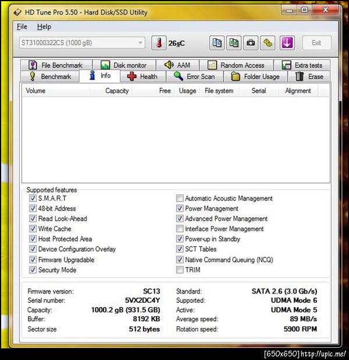Open the options wrench icon
Screen dimensions: 349x360
click(268, 43)
